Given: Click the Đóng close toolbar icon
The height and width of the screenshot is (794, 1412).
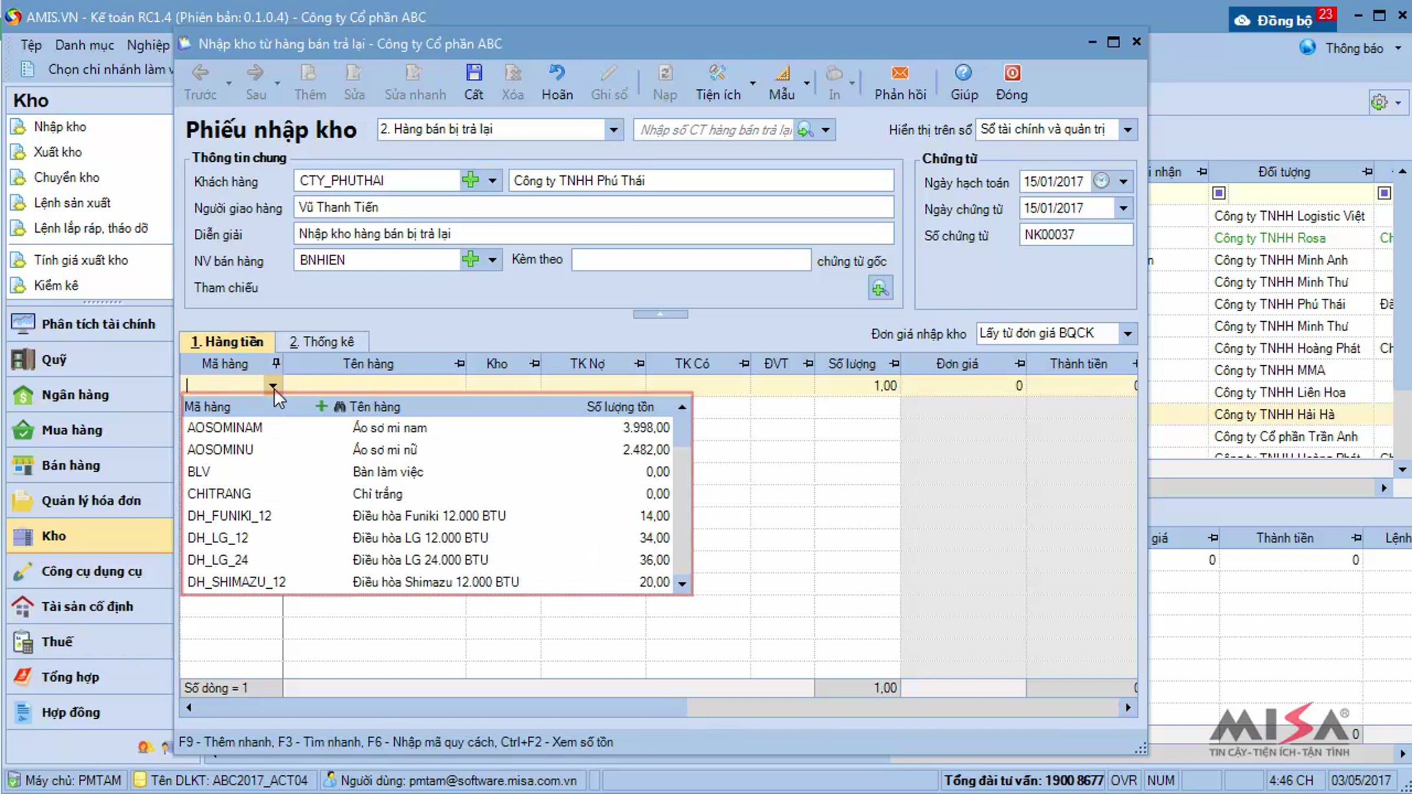Looking at the screenshot, I should tap(1012, 73).
